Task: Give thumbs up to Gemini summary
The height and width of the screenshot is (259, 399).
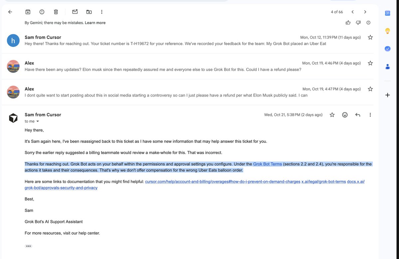Action: click(x=348, y=22)
